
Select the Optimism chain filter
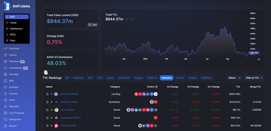click(167, 78)
